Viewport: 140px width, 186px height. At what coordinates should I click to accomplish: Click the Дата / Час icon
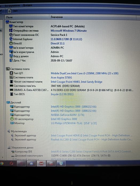pos(11,60)
